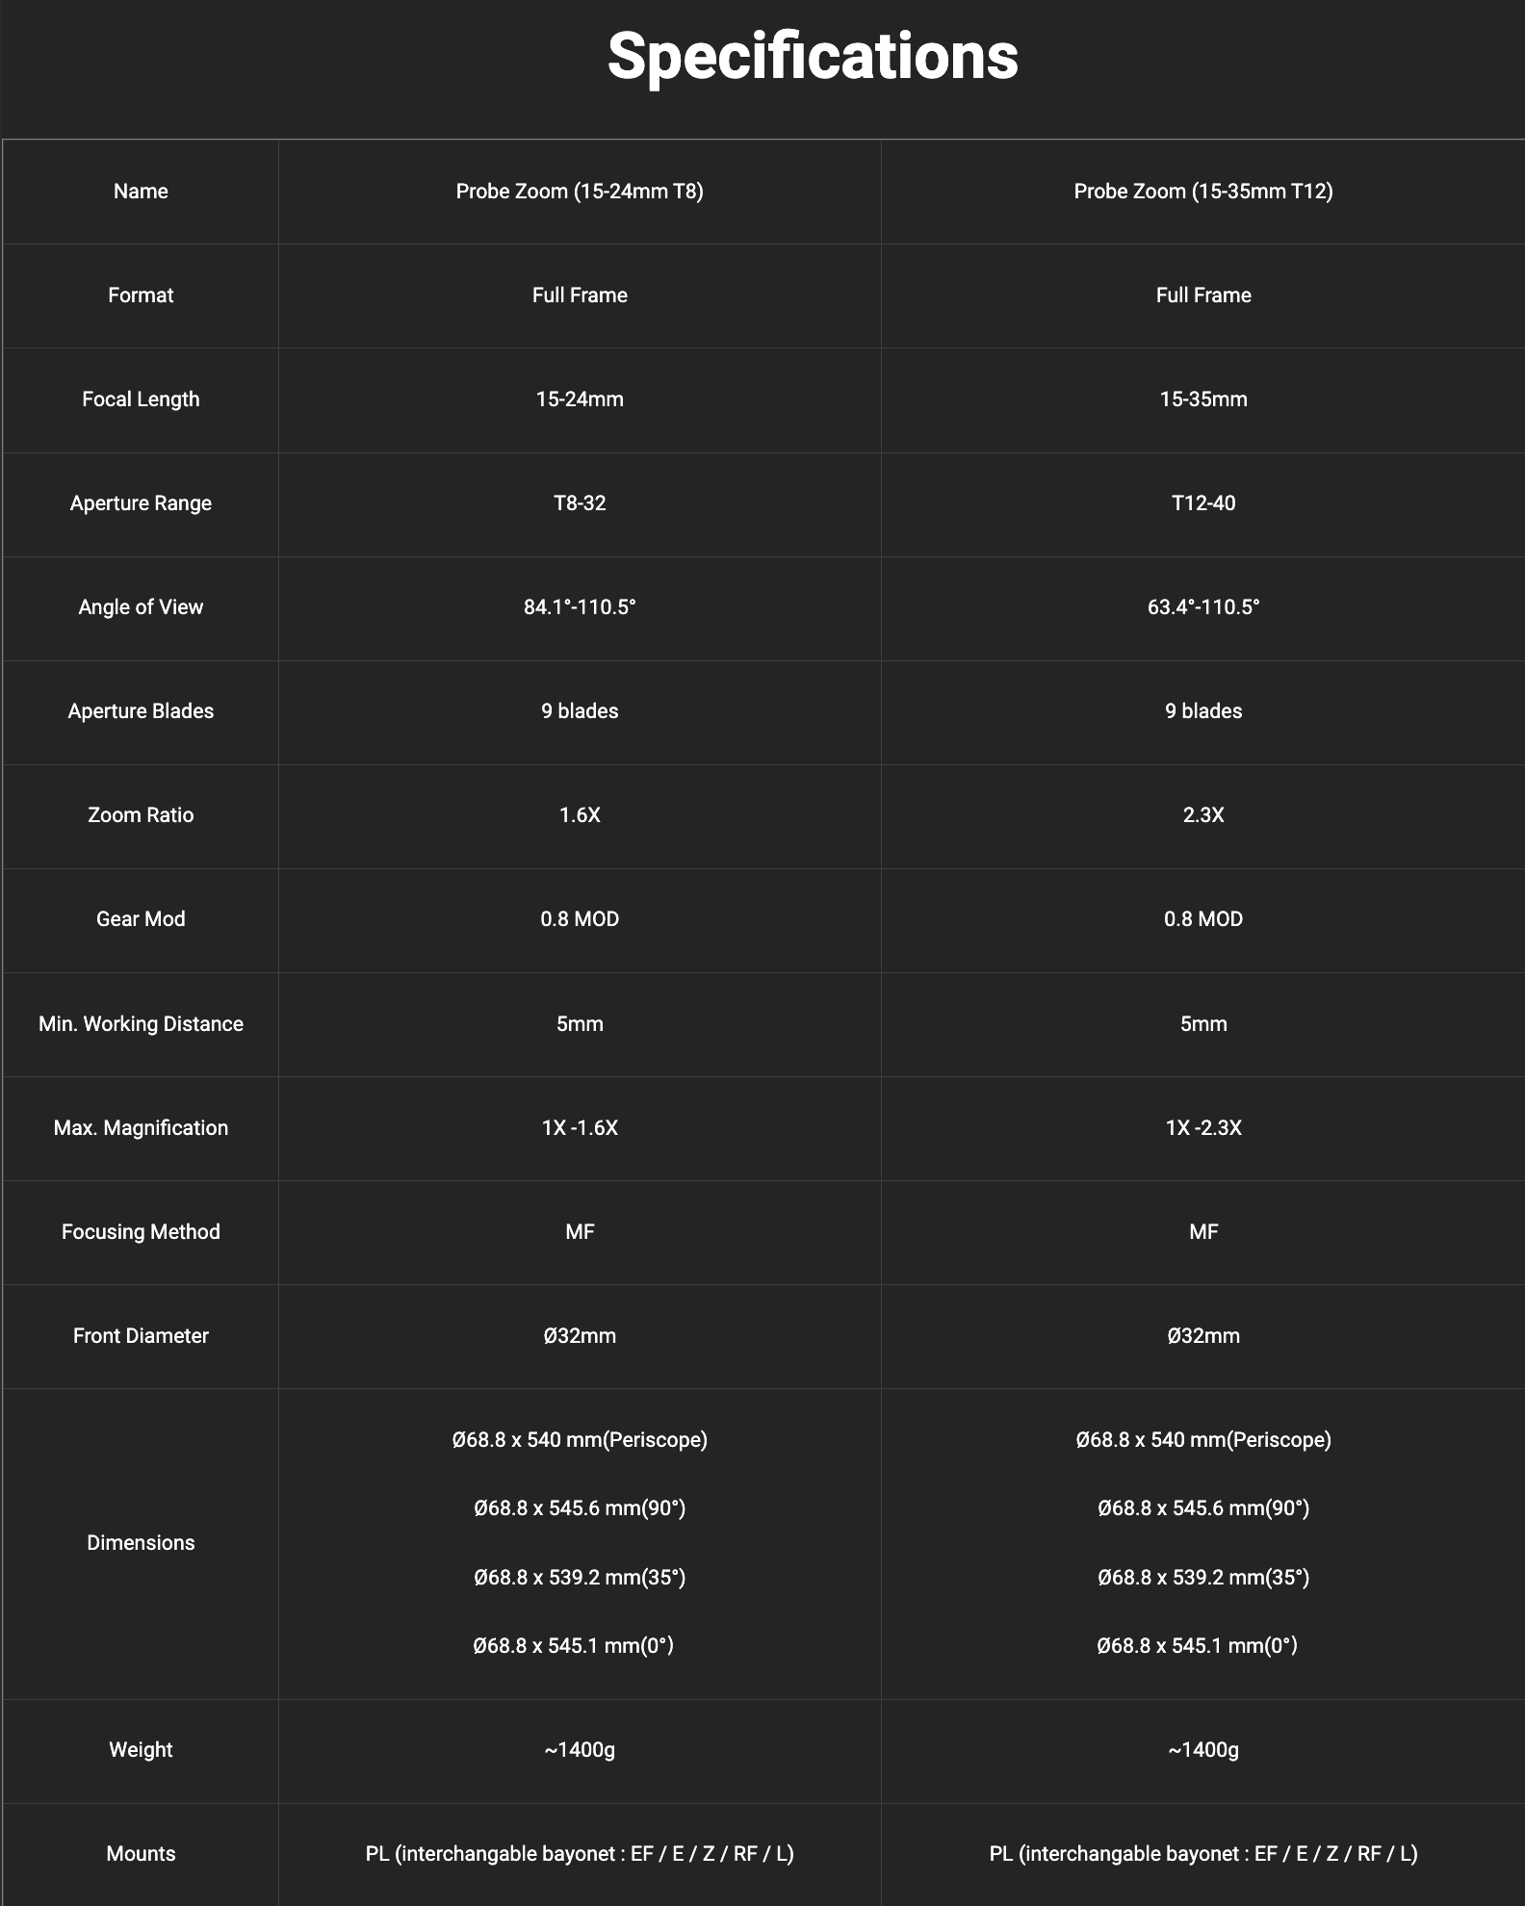
Task: Click the Dimensions row label
Action: pyautogui.click(x=141, y=1543)
